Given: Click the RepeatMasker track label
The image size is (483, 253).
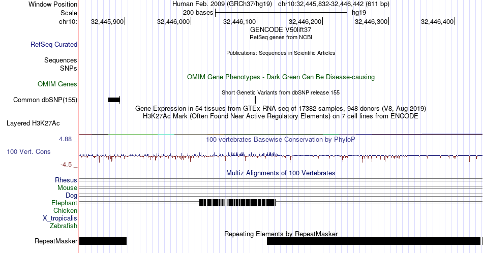Looking at the screenshot, I should [x=56, y=241].
